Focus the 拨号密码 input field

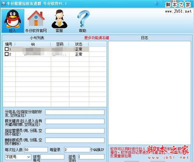coord(91,157)
